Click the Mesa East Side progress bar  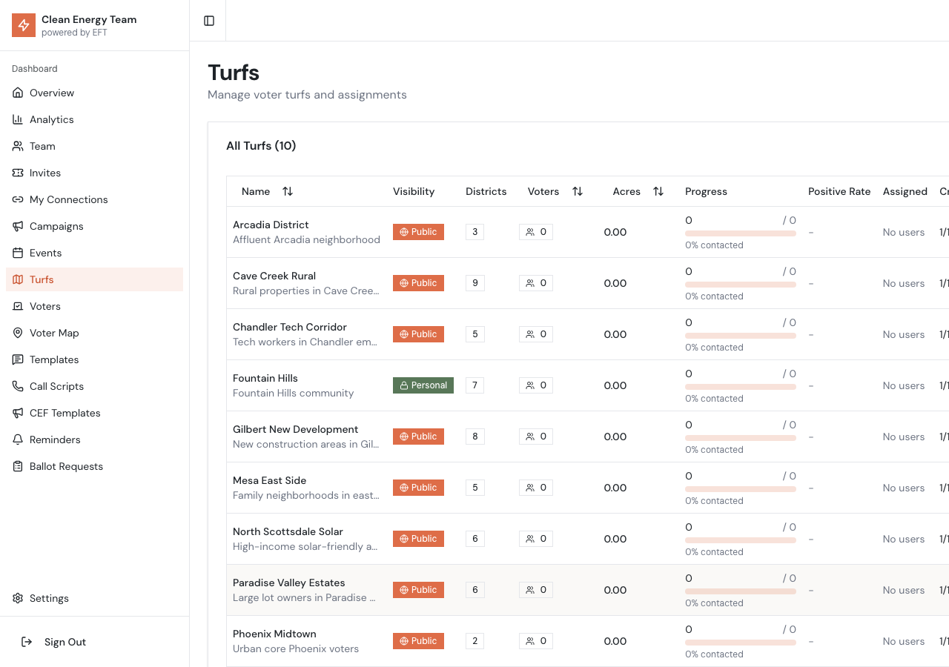coord(740,488)
